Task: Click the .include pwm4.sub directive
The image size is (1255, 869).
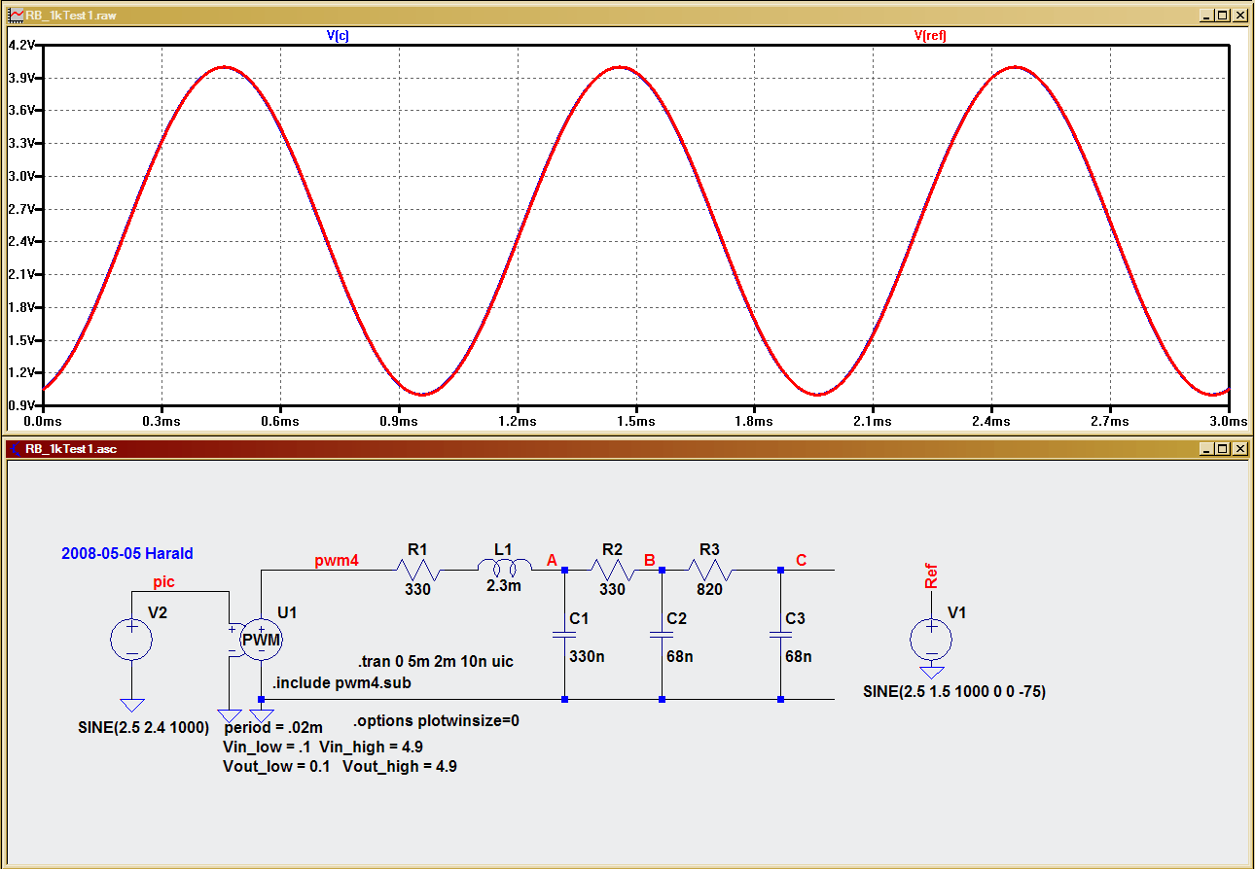Action: 341,682
